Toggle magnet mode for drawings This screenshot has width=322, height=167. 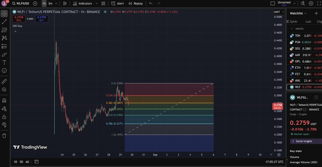(4, 101)
